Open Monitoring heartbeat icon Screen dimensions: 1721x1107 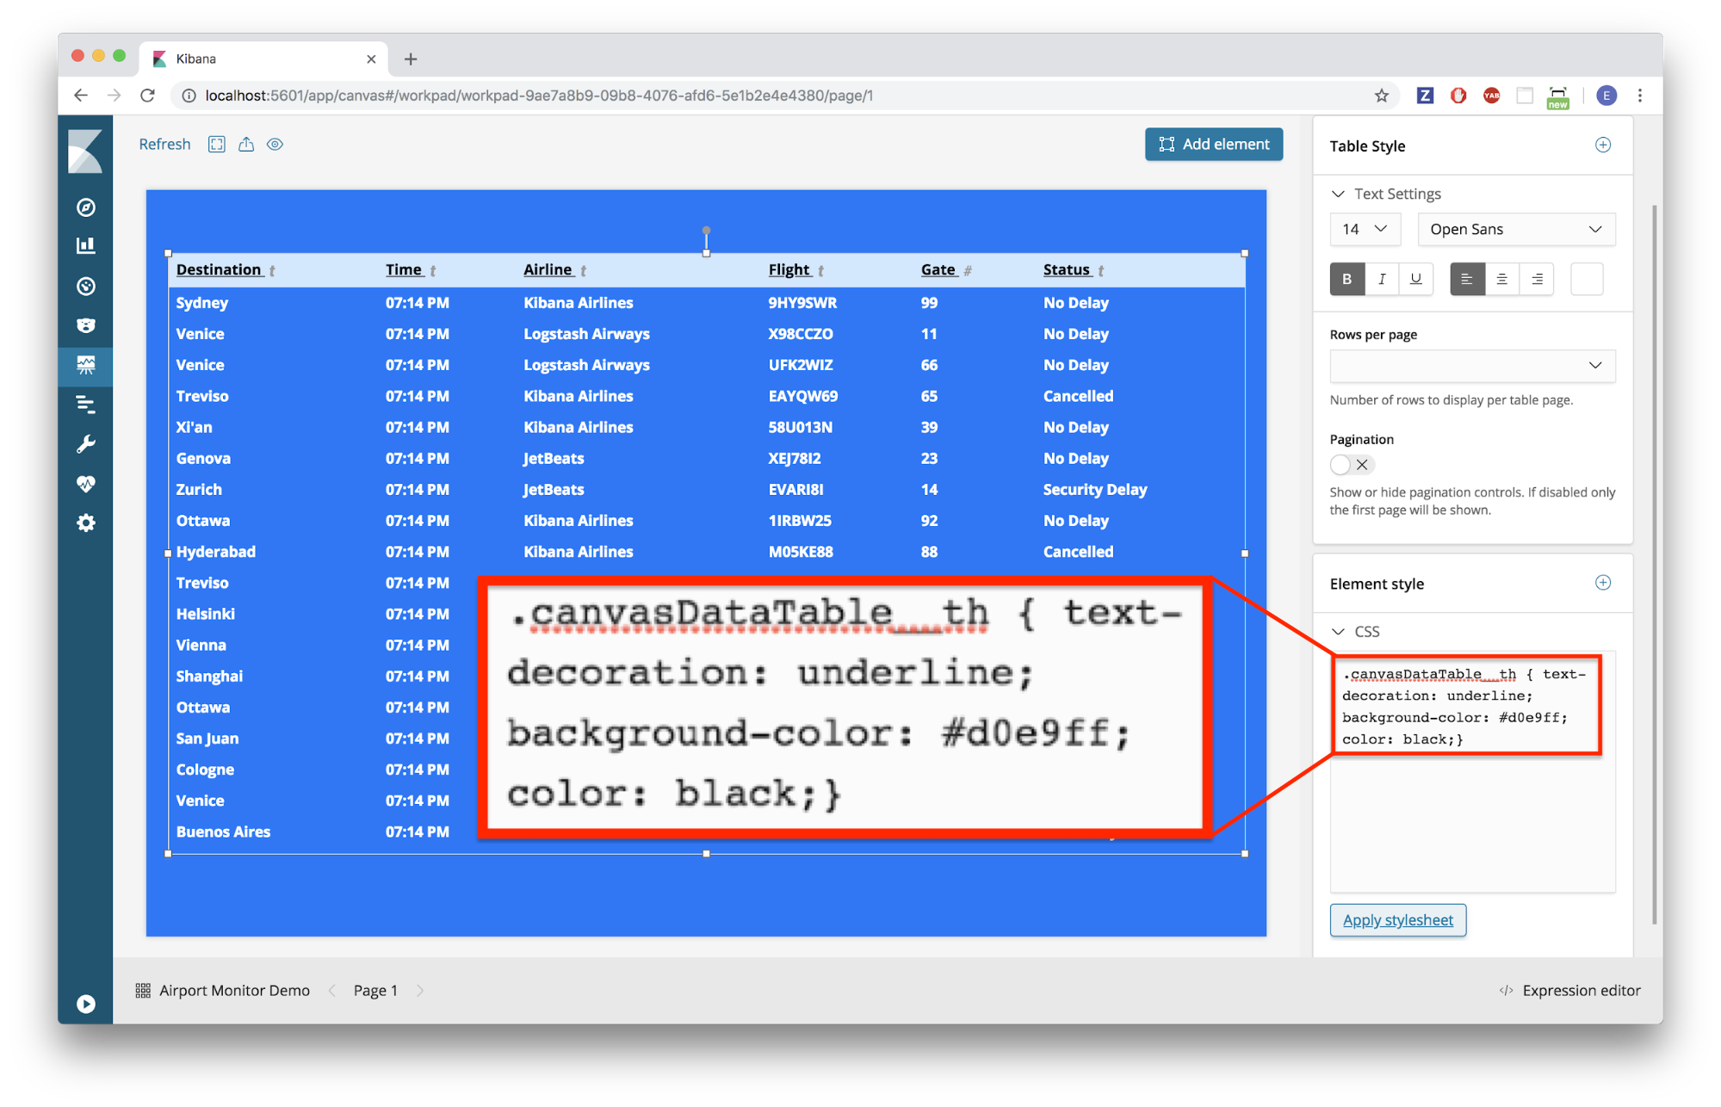tap(85, 484)
